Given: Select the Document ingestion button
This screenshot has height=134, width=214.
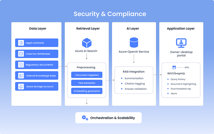Looking at the screenshot, I should (x=86, y=75).
